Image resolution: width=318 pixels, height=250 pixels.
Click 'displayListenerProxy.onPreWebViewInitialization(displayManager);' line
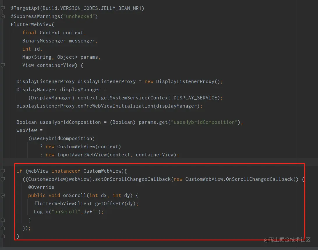pos(109,106)
